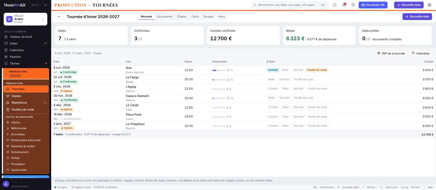Image resolution: width=436 pixels, height=190 pixels.
Task: Open Gammes & modes
Action: (26, 146)
